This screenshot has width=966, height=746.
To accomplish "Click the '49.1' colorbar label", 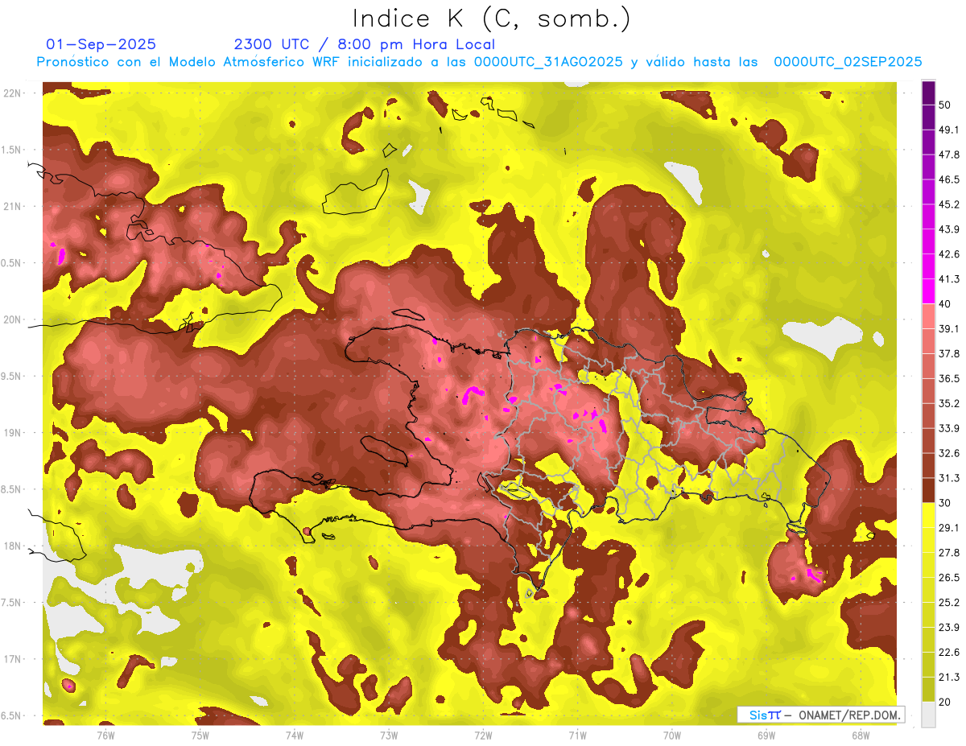I will point(949,130).
